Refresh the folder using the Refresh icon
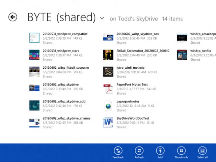Screen dimensions: 216x162 (139, 151)
